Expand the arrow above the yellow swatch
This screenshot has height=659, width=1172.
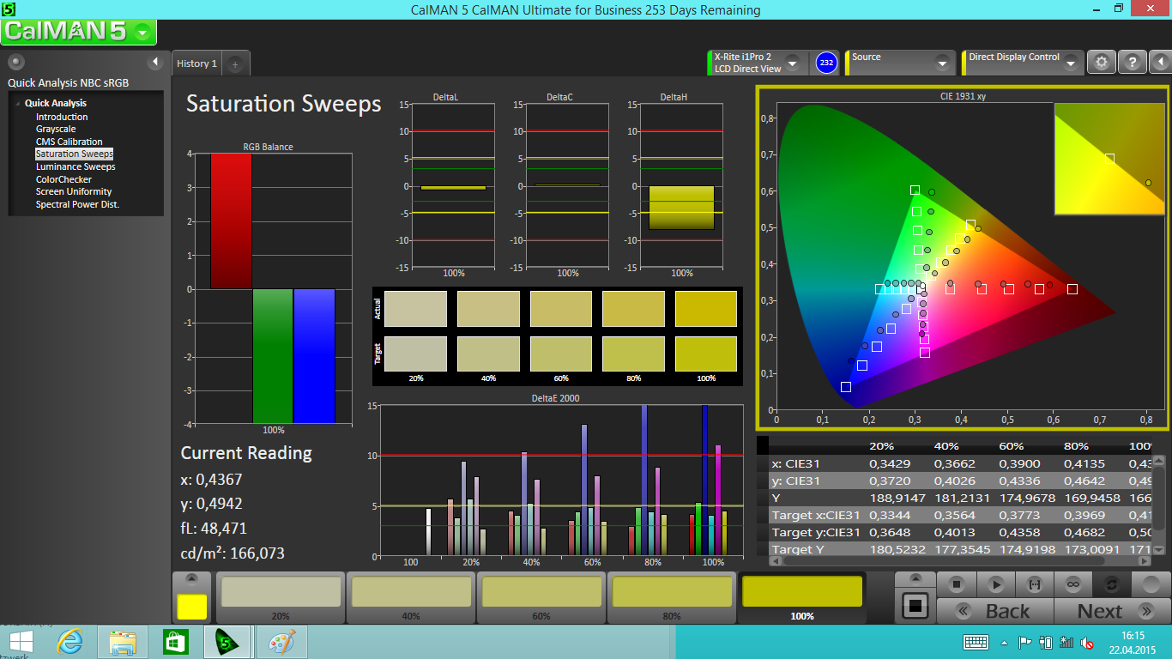click(192, 579)
